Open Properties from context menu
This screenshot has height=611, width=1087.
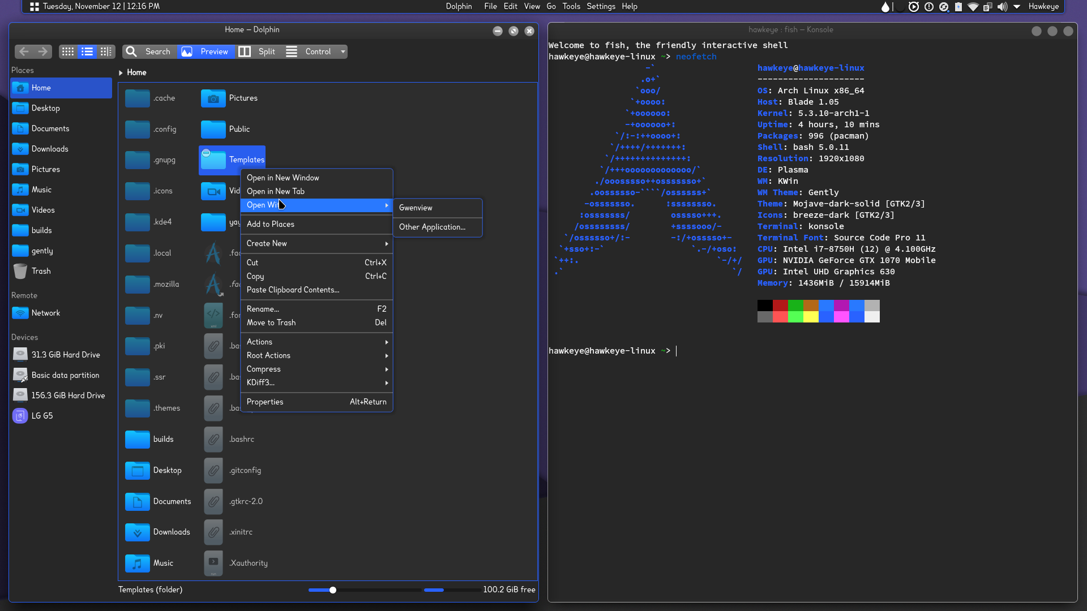(x=316, y=402)
